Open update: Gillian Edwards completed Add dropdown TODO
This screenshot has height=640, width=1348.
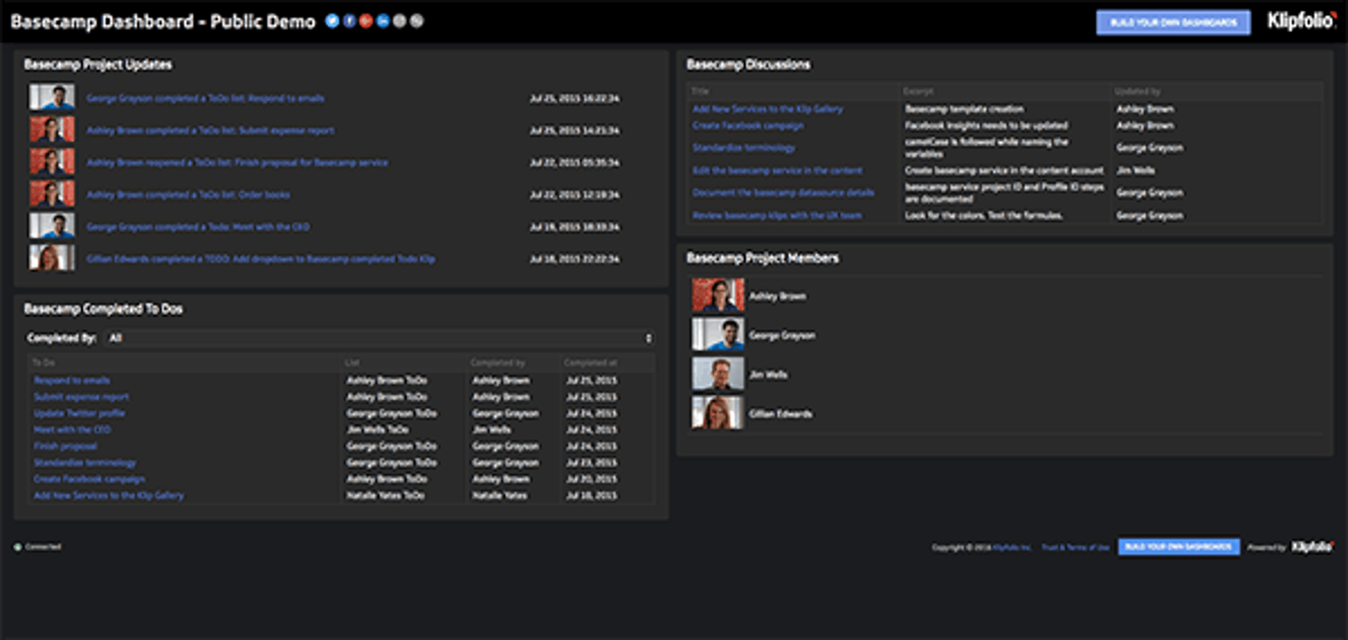click(x=260, y=259)
